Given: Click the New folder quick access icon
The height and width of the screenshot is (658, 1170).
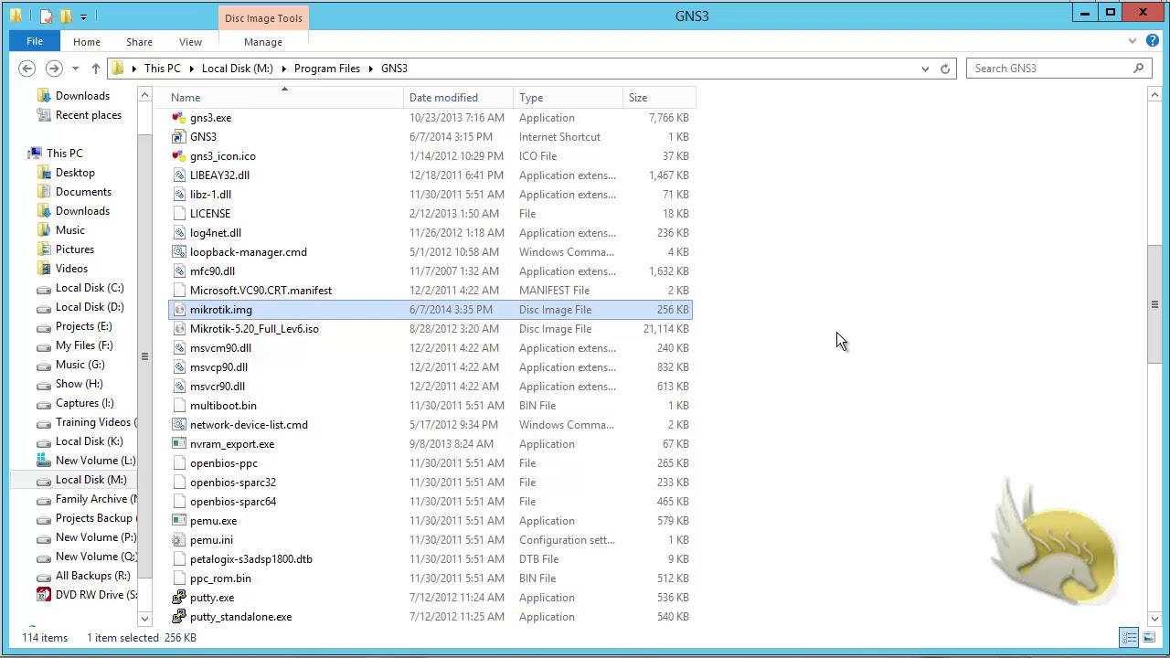Looking at the screenshot, I should pos(66,16).
